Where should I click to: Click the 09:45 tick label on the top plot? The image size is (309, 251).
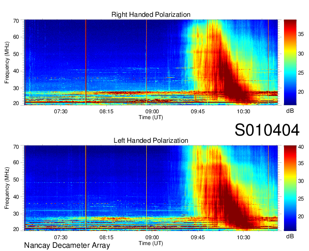198,111
